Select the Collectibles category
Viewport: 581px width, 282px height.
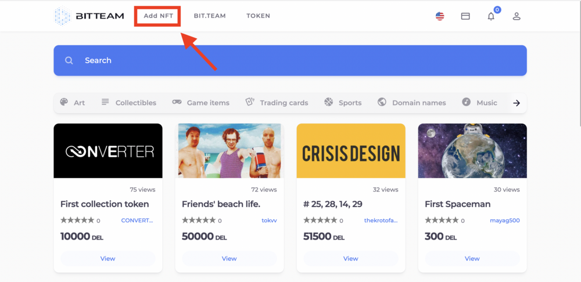(x=136, y=103)
